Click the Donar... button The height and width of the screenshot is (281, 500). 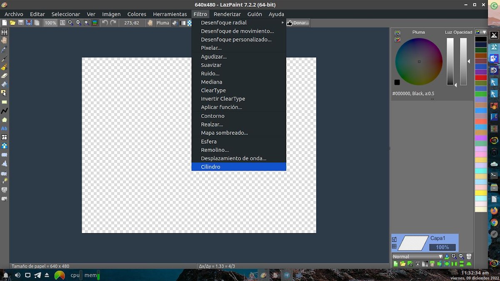click(298, 23)
